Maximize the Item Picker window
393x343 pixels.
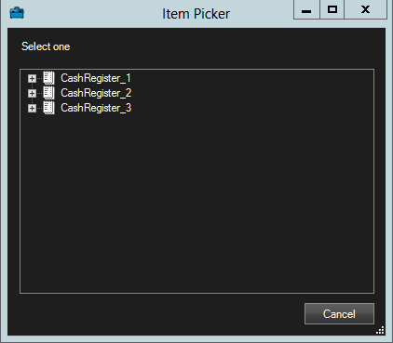pos(332,10)
